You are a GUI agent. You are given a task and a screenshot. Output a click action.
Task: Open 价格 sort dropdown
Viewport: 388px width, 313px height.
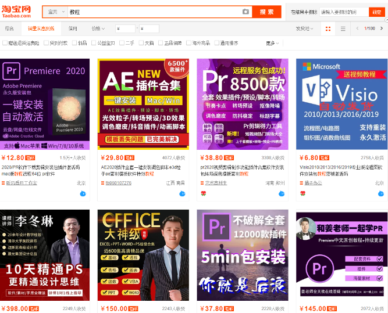tap(98, 28)
